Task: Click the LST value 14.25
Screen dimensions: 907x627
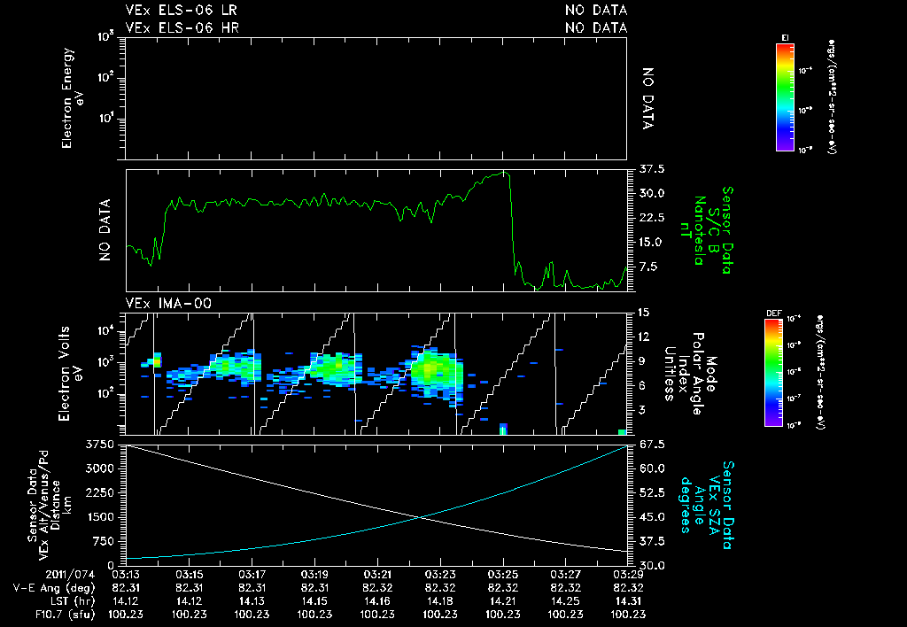Action: tap(566, 601)
